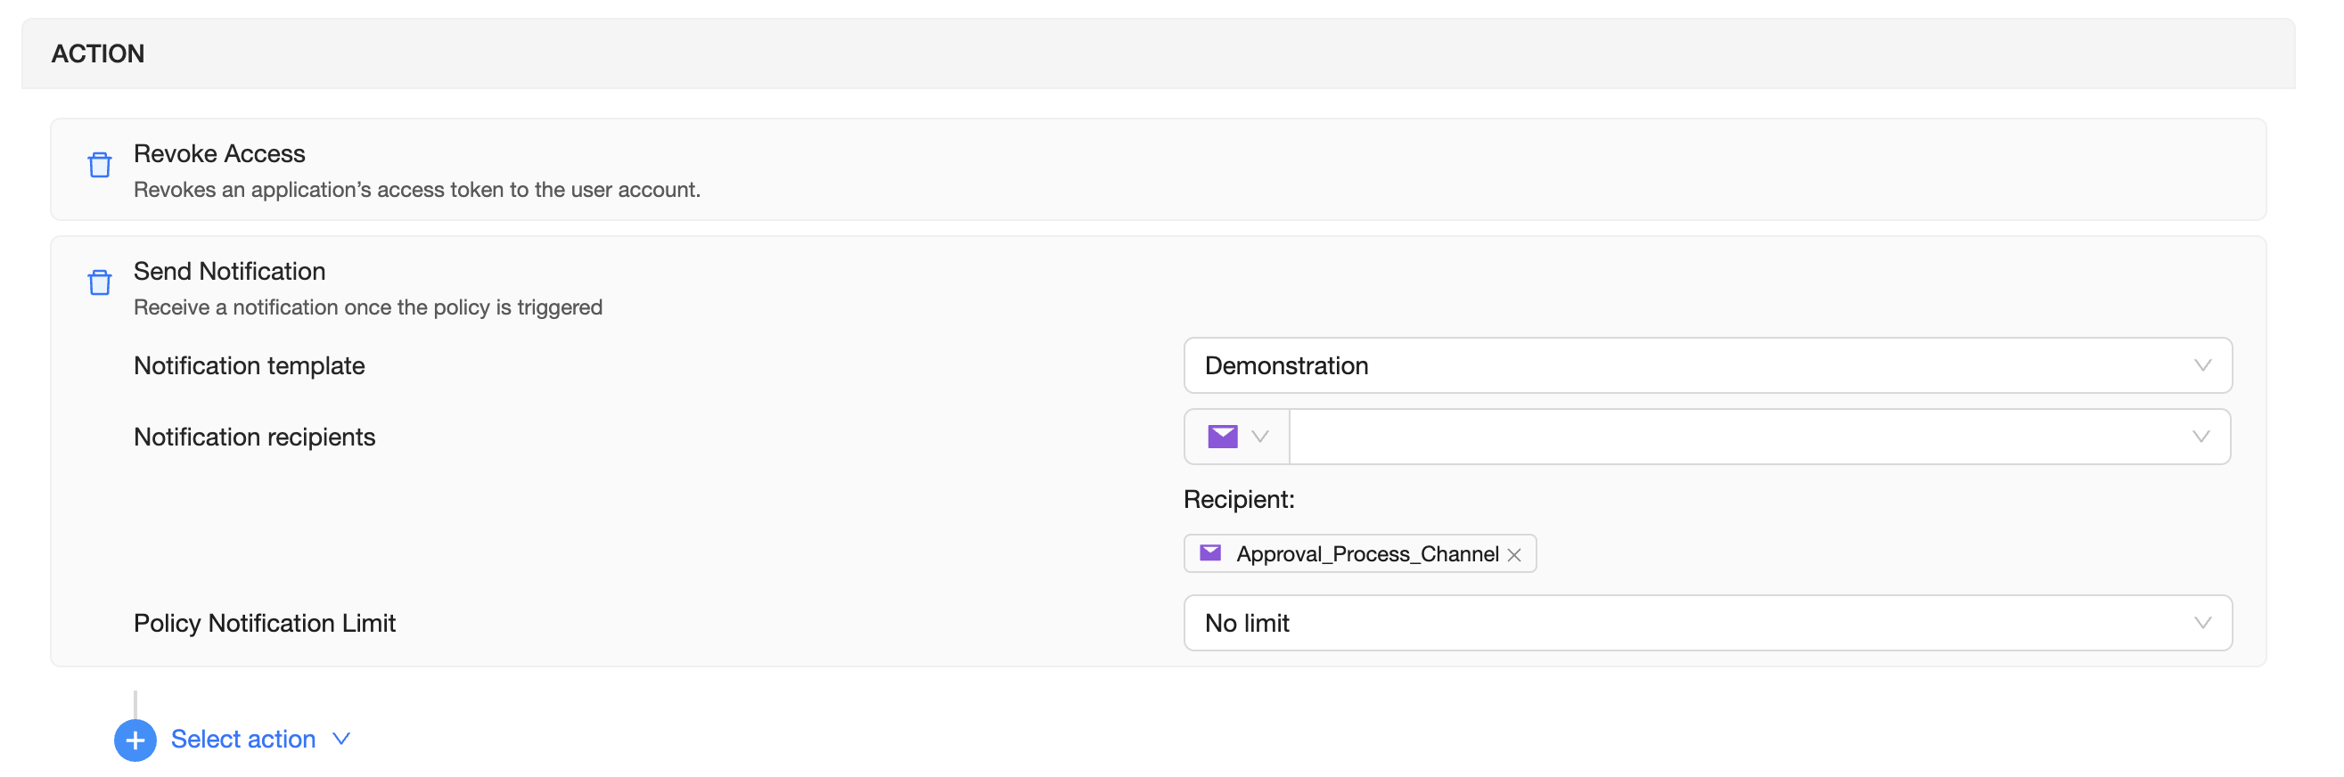Delete the Send Notification action

tap(99, 282)
